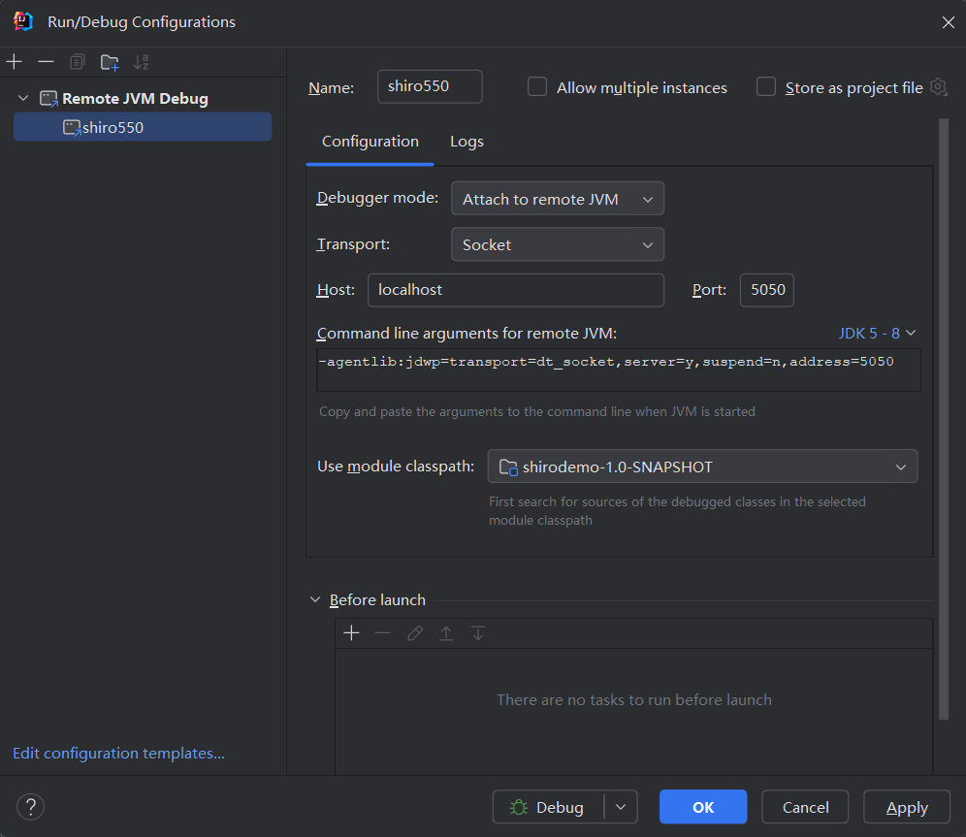Click the Remote JVM Debug tree label
The image size is (966, 837).
coord(135,99)
